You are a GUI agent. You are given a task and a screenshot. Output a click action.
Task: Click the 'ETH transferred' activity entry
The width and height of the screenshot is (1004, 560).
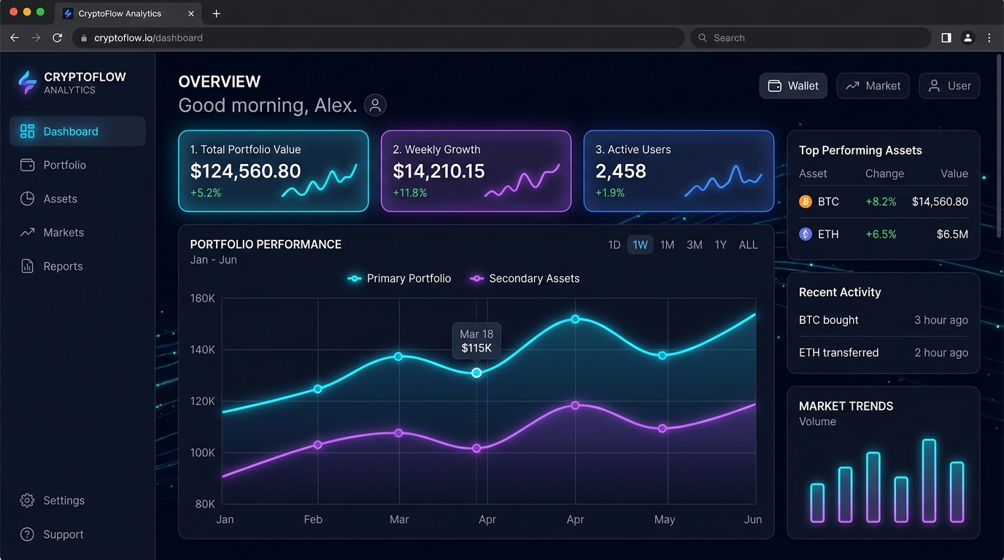pyautogui.click(x=884, y=353)
